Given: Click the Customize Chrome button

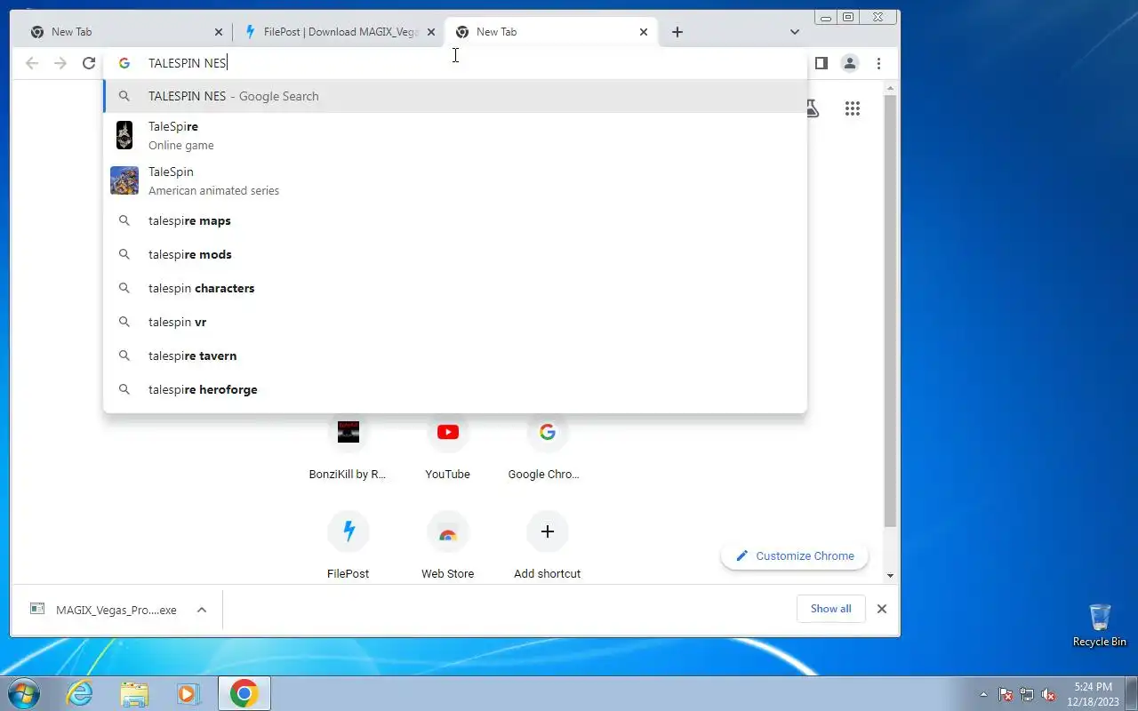Looking at the screenshot, I should pos(795,556).
